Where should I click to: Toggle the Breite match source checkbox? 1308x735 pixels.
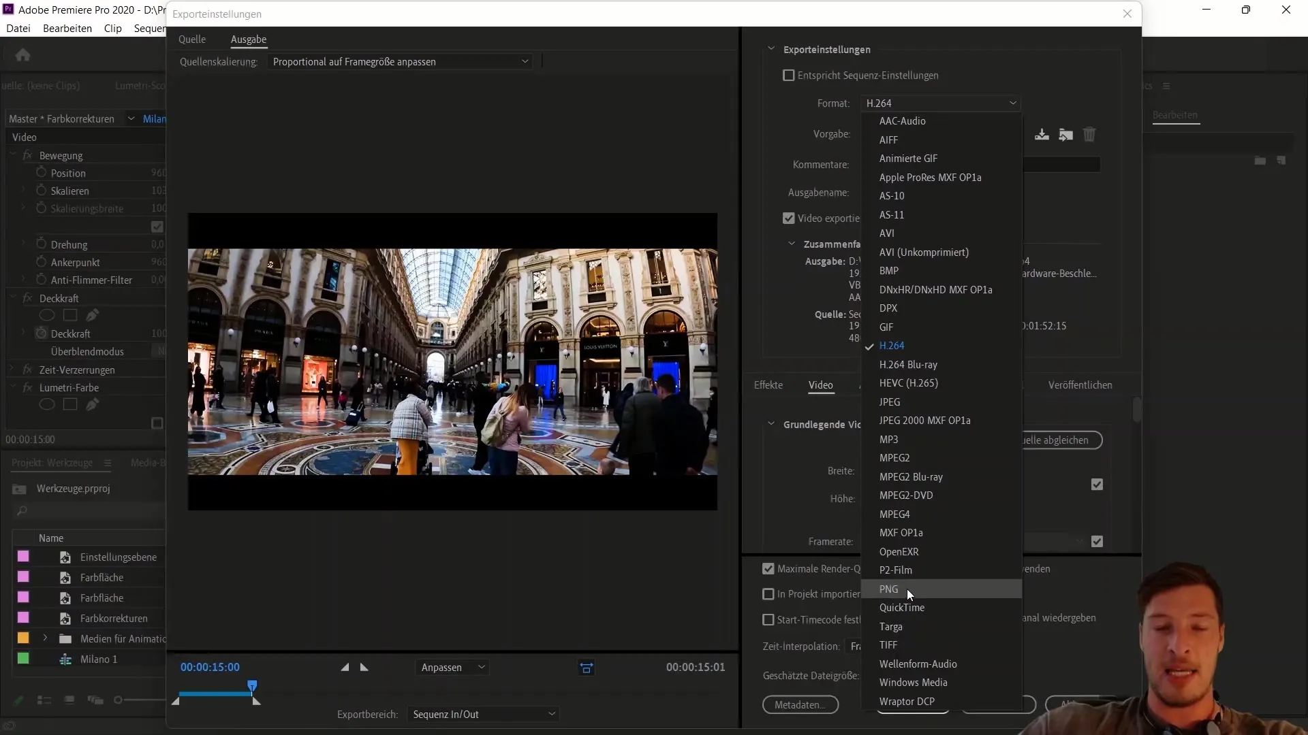click(x=1097, y=485)
